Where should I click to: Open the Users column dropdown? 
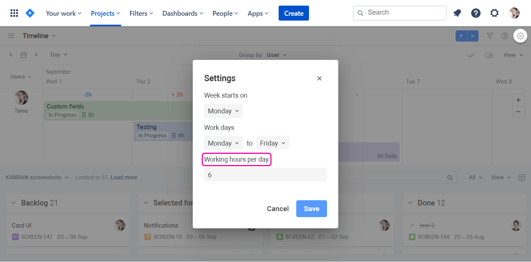pos(21,77)
